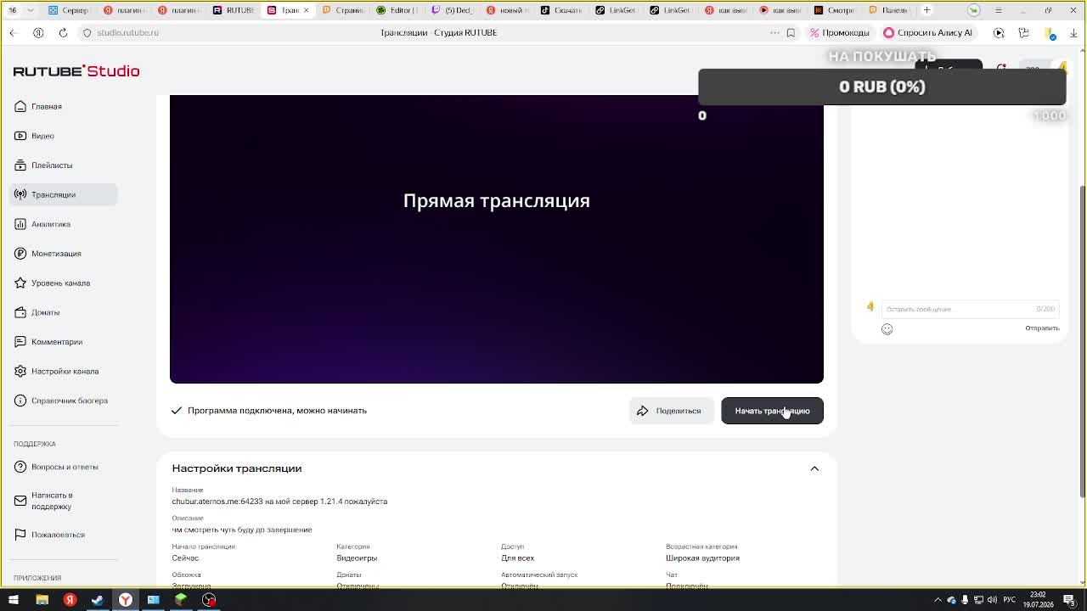The image size is (1087, 611).
Task: Collapse the Настройки трансляции section
Action: [x=814, y=468]
